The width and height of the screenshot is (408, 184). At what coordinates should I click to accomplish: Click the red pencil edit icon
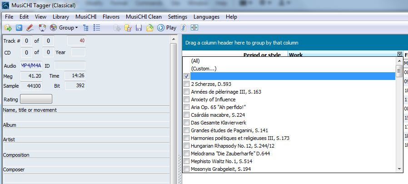30,28
